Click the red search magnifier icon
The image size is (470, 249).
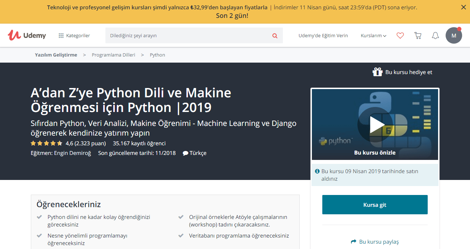275,35
